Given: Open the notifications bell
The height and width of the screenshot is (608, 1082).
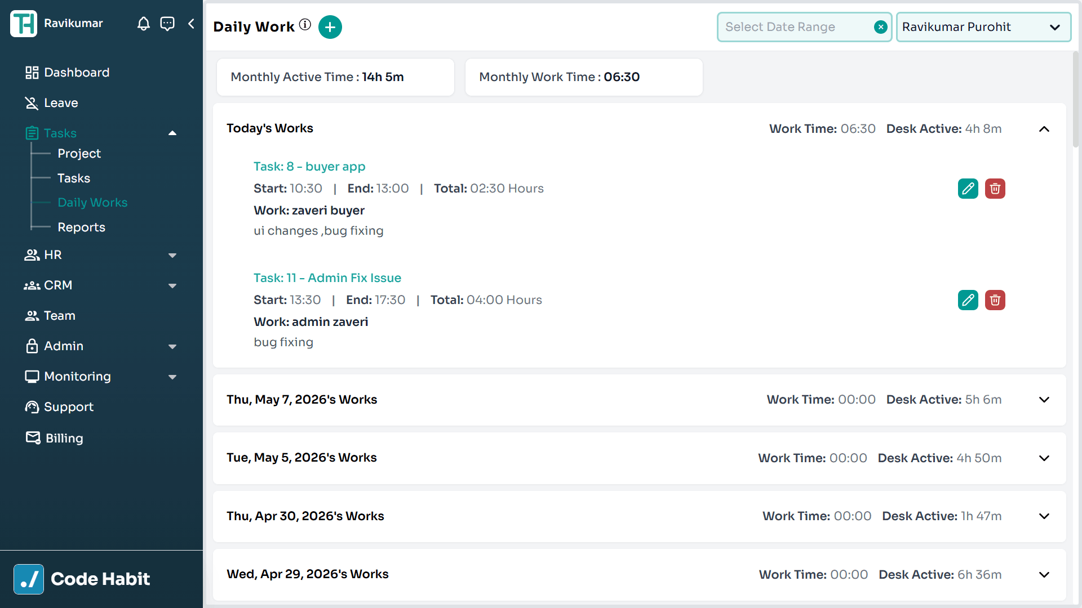Looking at the screenshot, I should click(144, 24).
